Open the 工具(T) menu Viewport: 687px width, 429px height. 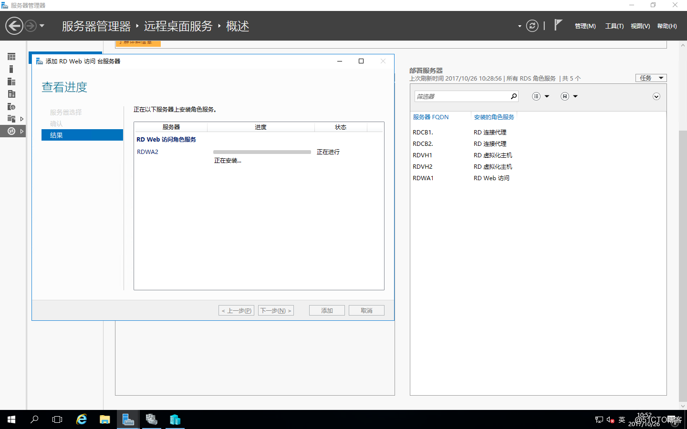pos(614,26)
